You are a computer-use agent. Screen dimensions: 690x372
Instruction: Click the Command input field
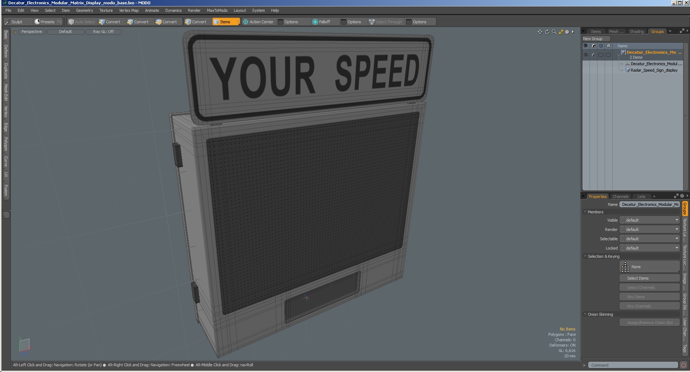tap(633, 365)
